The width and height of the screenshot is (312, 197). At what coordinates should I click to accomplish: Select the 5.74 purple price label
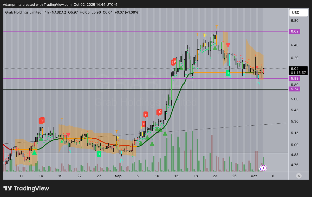coord(294,89)
